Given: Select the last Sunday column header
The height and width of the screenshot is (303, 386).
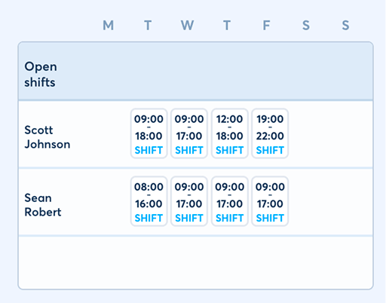Looking at the screenshot, I should (x=345, y=26).
